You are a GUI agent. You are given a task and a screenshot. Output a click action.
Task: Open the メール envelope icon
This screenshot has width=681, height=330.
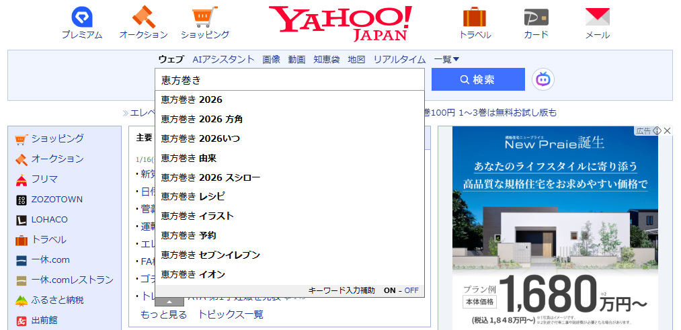click(598, 17)
